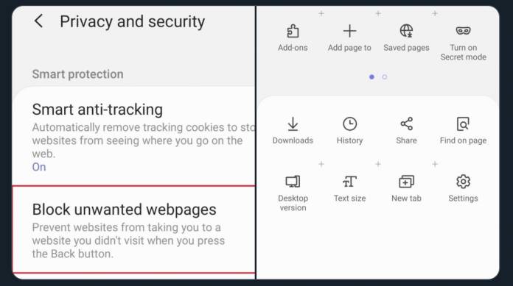This screenshot has width=513, height=286.
Task: Open History clock icon
Action: tap(350, 124)
